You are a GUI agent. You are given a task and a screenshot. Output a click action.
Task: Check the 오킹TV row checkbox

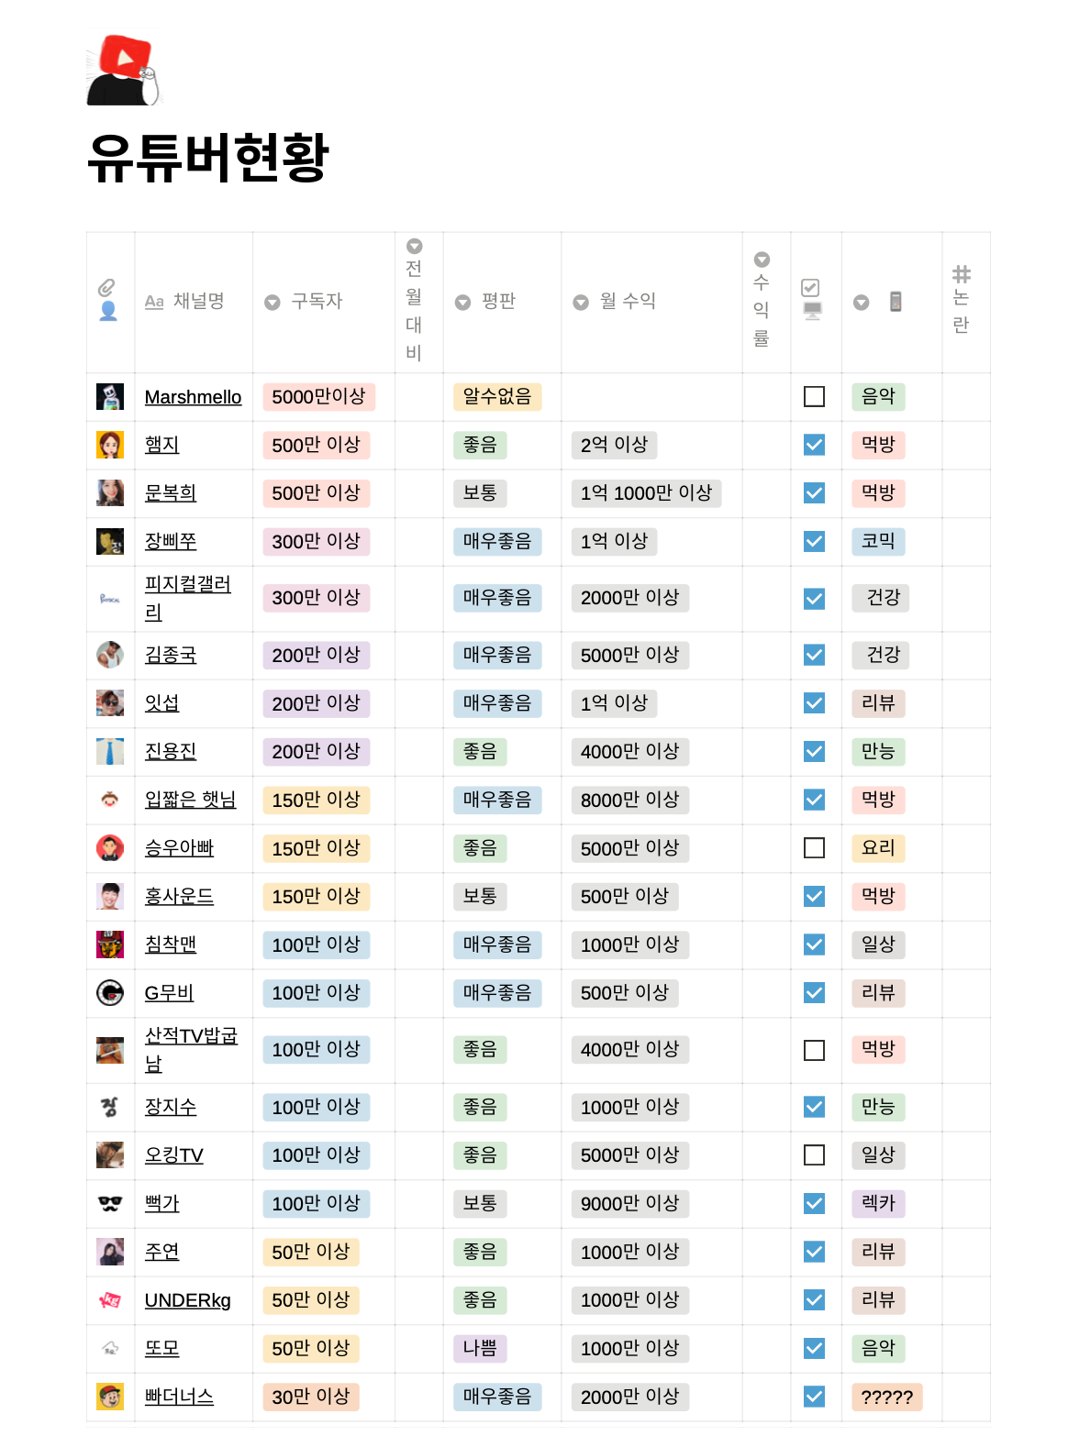pyautogui.click(x=814, y=1155)
